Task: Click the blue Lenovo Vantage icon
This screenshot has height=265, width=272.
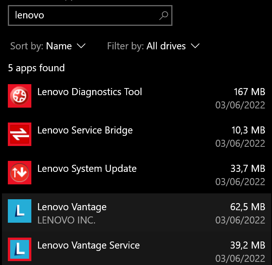Action: pyautogui.click(x=20, y=211)
